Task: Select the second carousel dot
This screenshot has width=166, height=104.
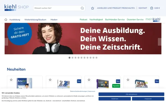Action: (72, 58)
